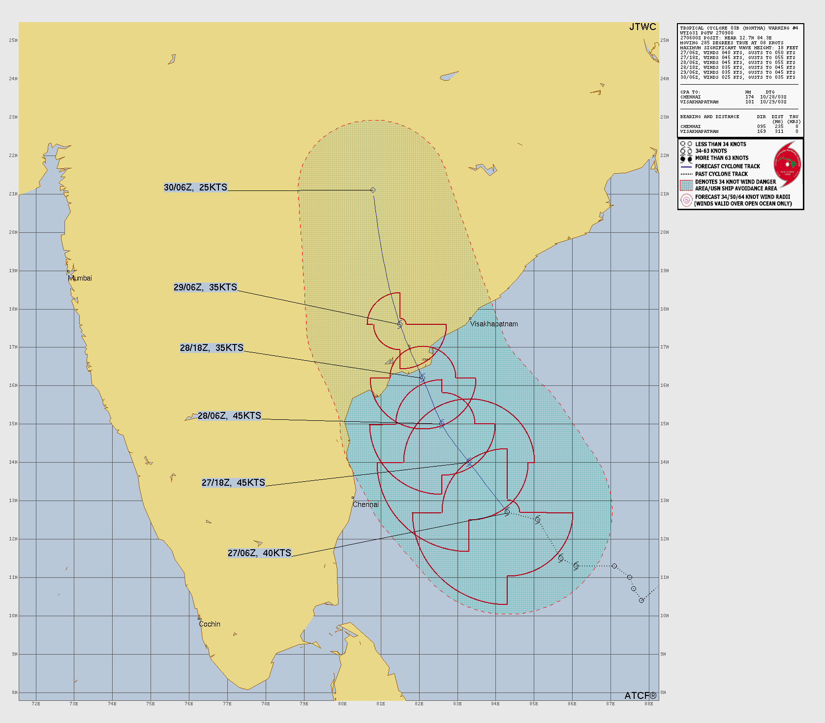Click the forecast wind radii legend icon
This screenshot has height=723, width=825.
click(686, 200)
